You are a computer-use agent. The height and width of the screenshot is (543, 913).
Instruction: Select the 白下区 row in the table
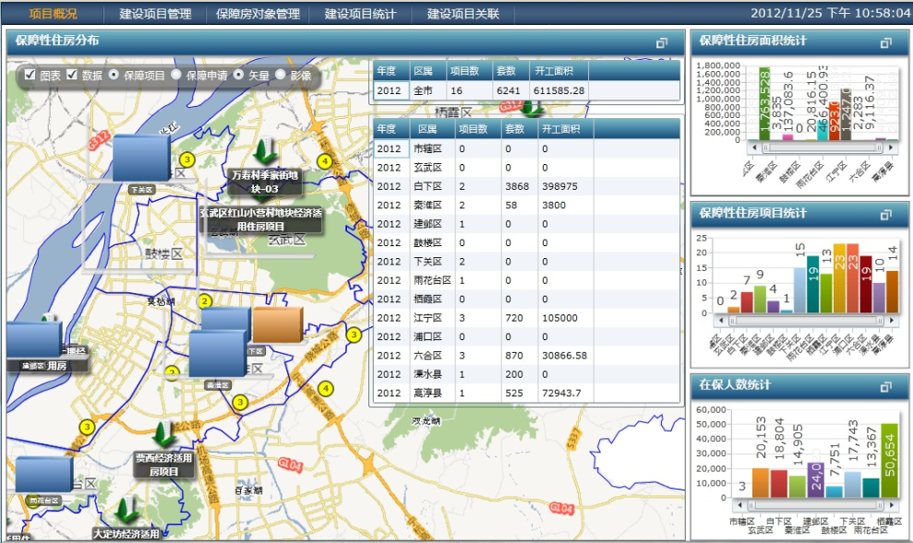click(x=526, y=186)
